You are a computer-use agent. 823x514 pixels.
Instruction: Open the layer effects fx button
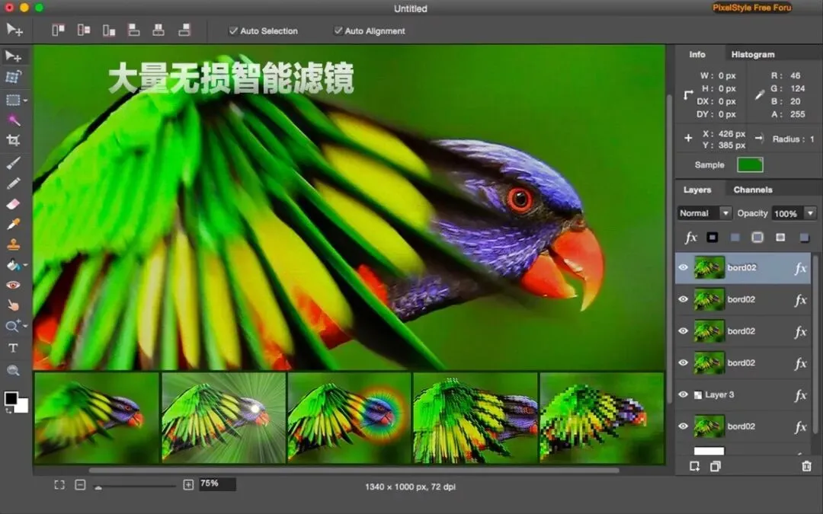(690, 238)
